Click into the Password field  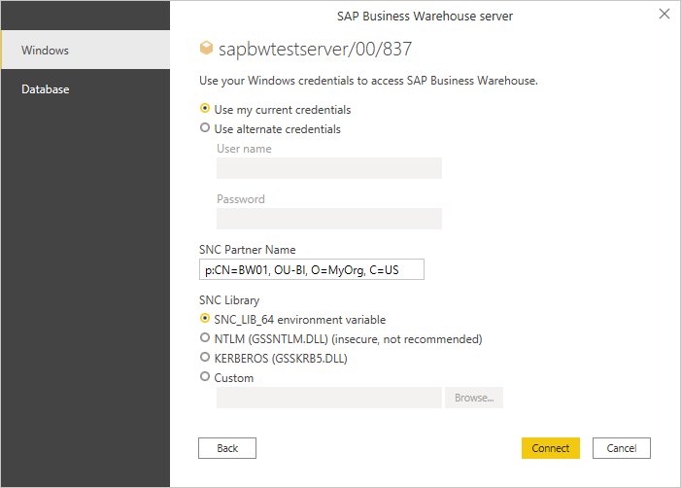pyautogui.click(x=329, y=219)
